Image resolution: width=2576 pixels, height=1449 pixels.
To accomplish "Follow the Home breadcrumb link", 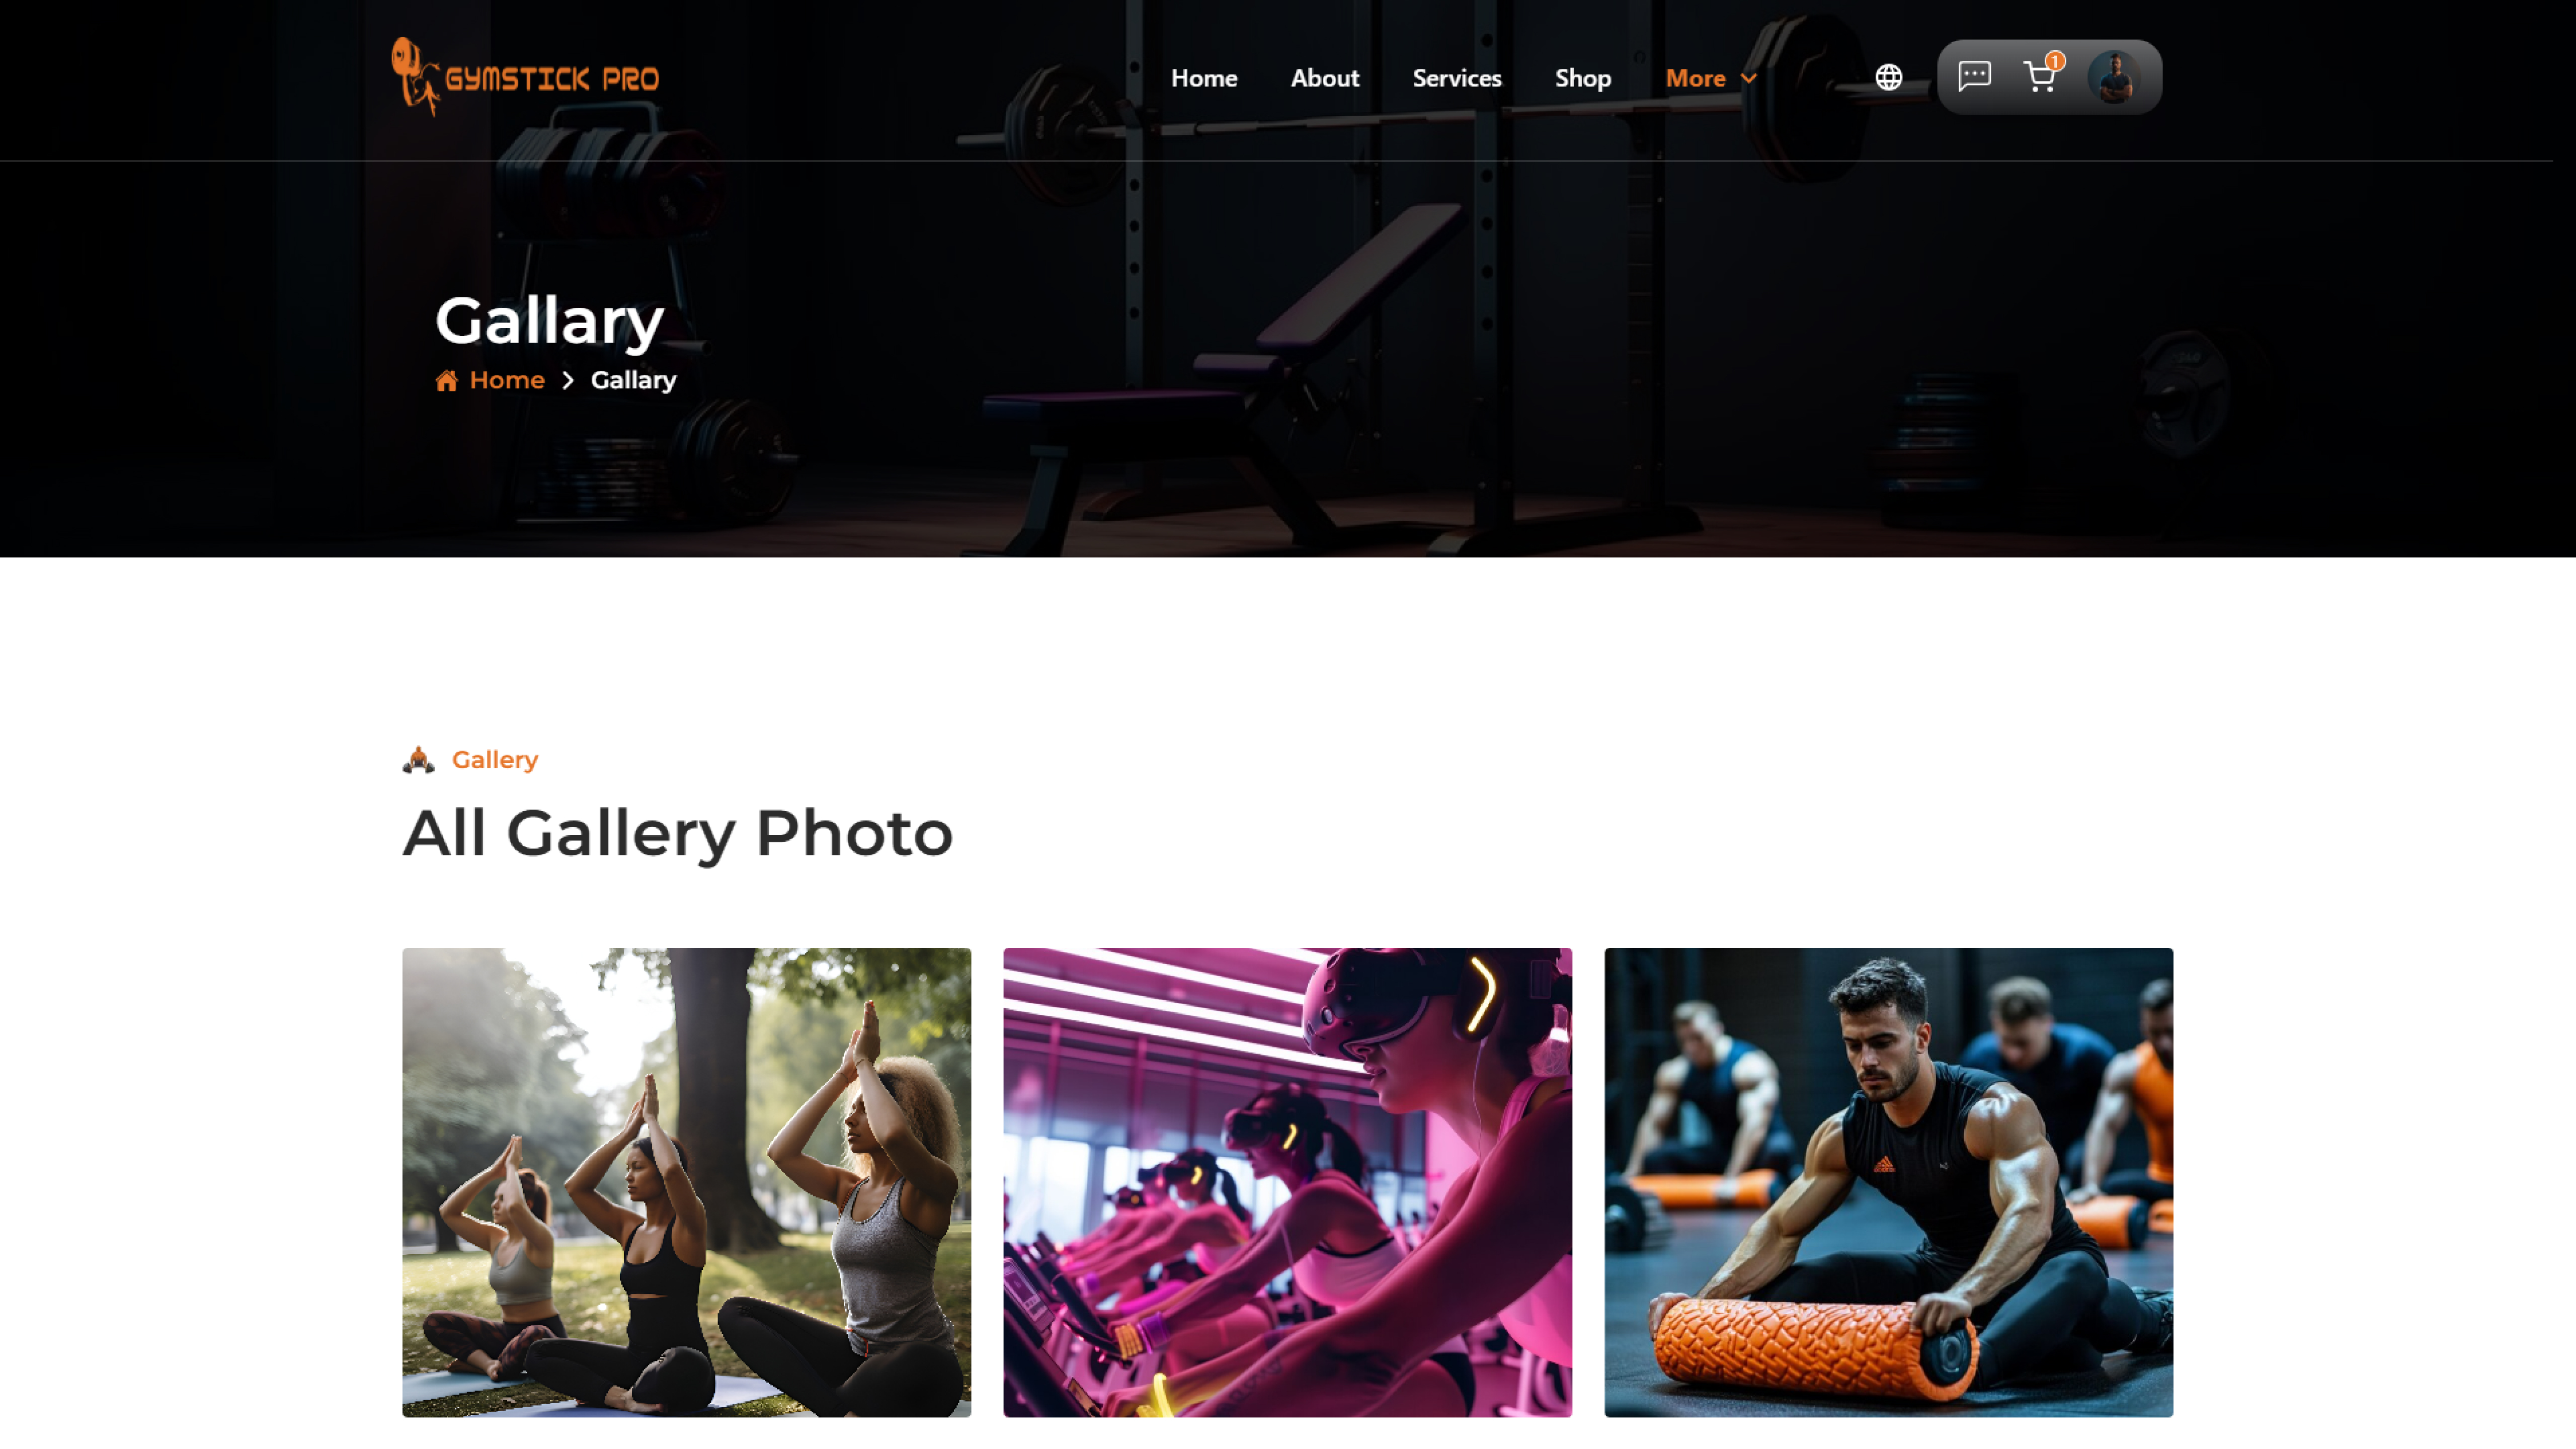I will coord(507,380).
